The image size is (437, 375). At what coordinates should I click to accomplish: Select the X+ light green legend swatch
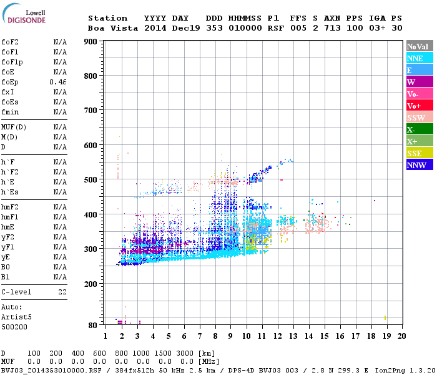pos(420,141)
